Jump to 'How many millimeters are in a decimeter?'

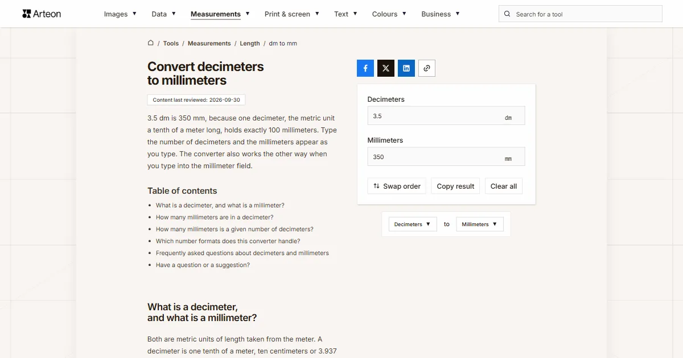pos(215,217)
